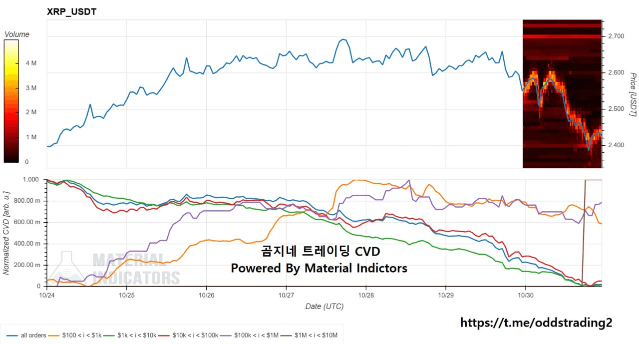Click the 'Date (UTC)' axis title
The height and width of the screenshot is (344, 639).
coord(324,306)
